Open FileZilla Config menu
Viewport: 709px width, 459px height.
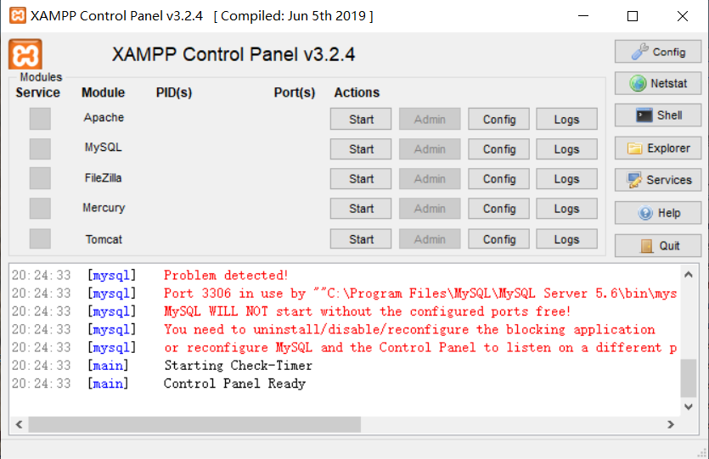(498, 179)
